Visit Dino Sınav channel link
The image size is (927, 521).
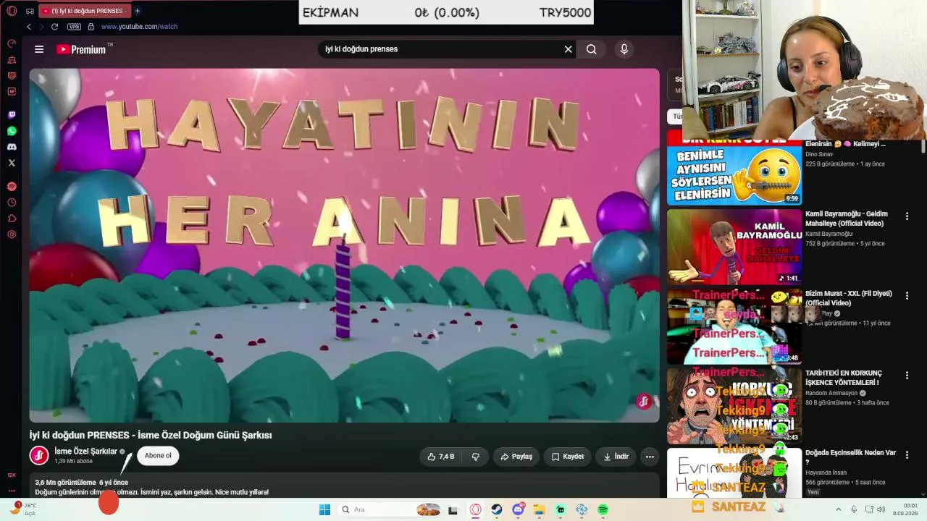pos(821,154)
